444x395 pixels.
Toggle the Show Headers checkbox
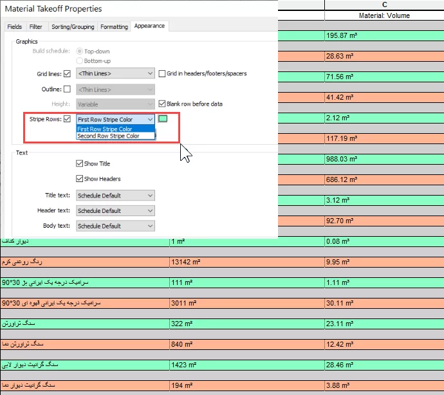[x=80, y=179]
